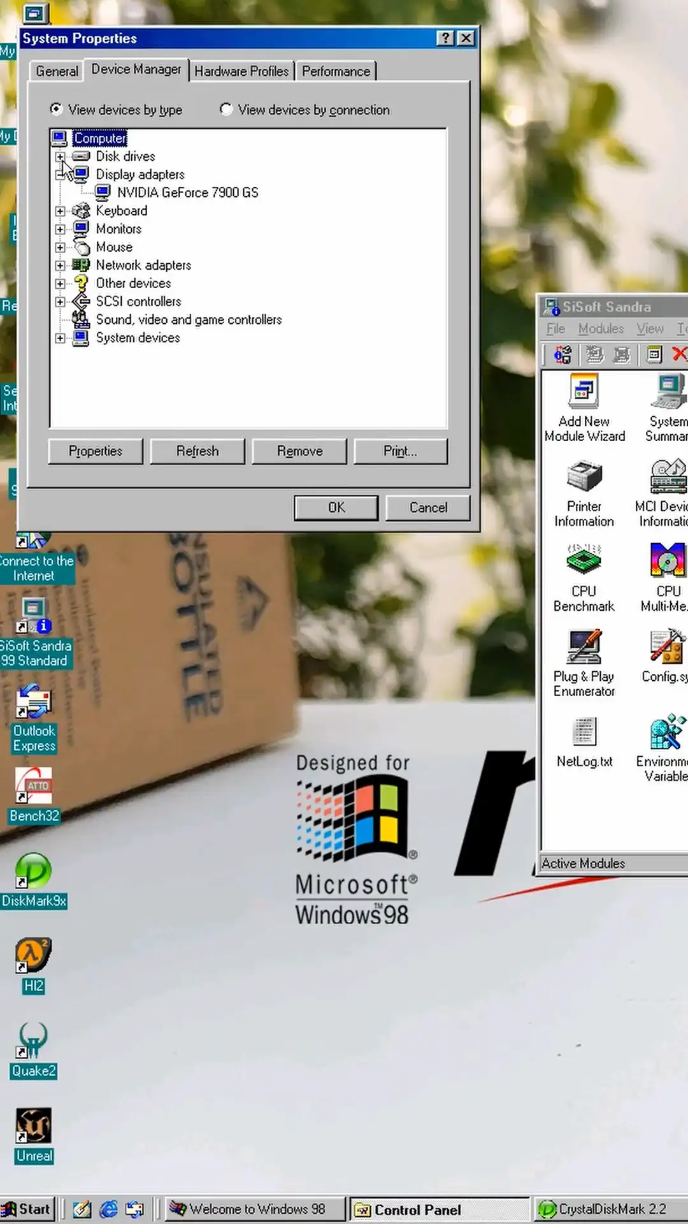Click the Remove button
This screenshot has height=1224, width=688.
click(299, 451)
